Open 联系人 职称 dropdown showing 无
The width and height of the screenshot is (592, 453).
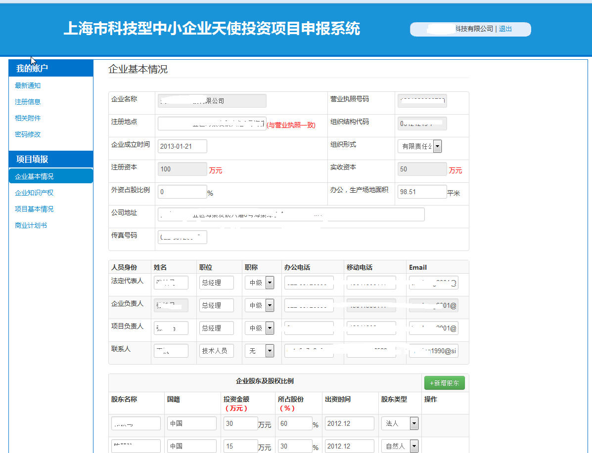tap(270, 351)
